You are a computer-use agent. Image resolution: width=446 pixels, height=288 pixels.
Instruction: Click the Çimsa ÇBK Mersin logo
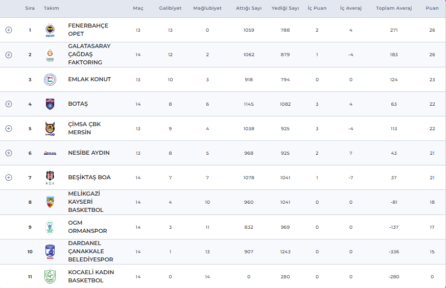pyautogui.click(x=50, y=129)
